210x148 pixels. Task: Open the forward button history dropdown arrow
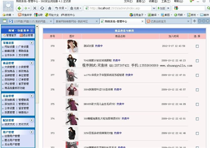coord(29,8)
